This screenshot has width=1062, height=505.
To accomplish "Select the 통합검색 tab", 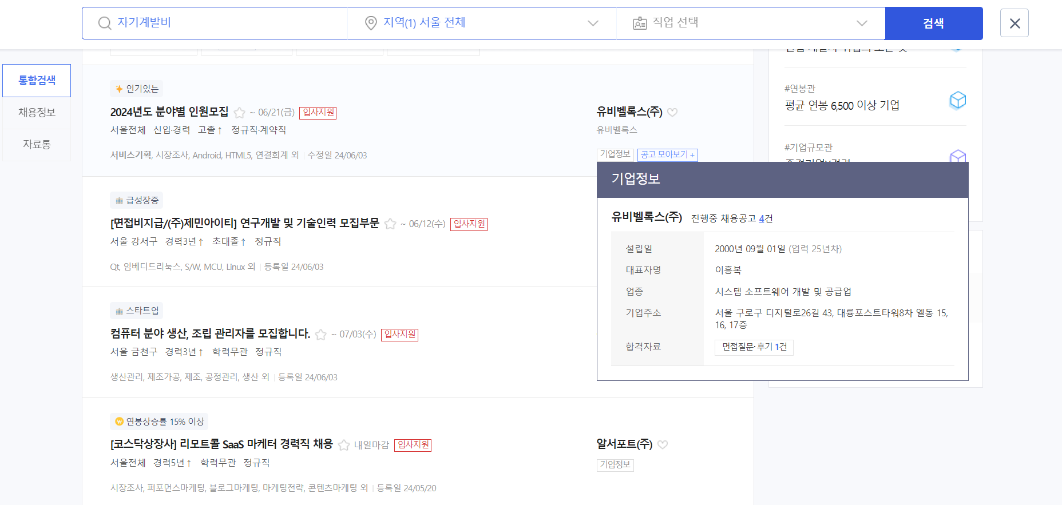I will pyautogui.click(x=37, y=81).
